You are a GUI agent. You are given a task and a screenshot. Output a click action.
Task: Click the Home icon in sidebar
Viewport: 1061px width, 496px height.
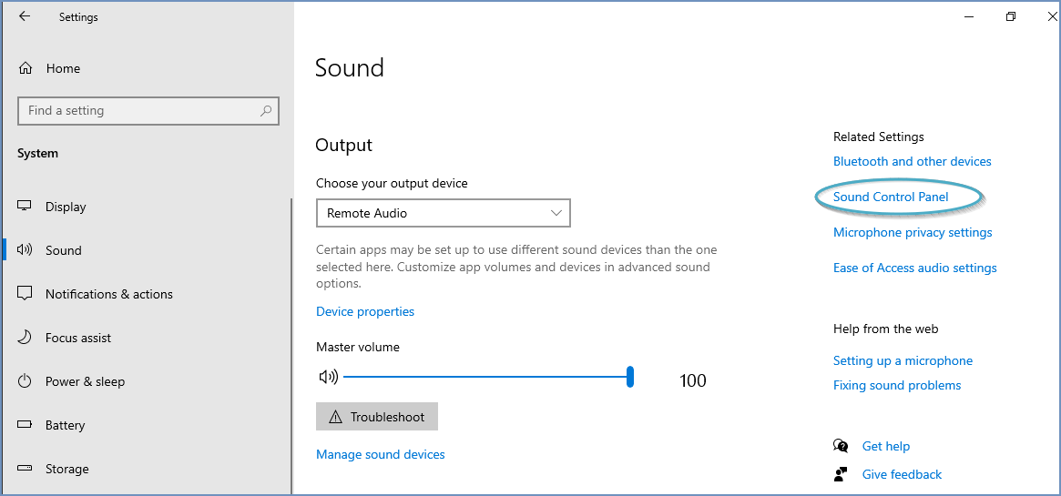tap(26, 68)
